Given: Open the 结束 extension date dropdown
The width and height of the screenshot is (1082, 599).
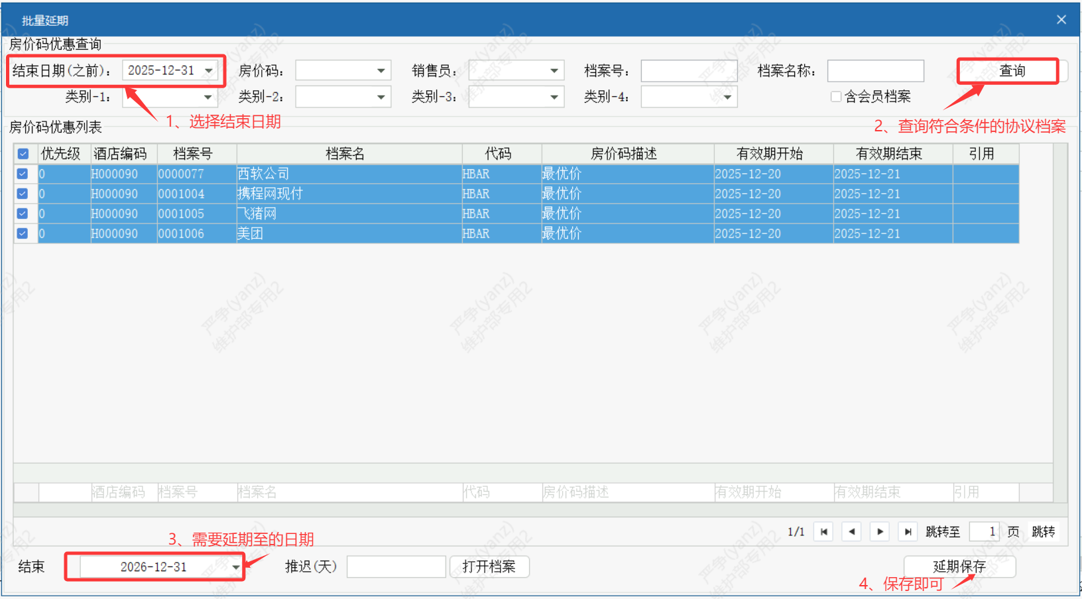Looking at the screenshot, I should pos(235,567).
